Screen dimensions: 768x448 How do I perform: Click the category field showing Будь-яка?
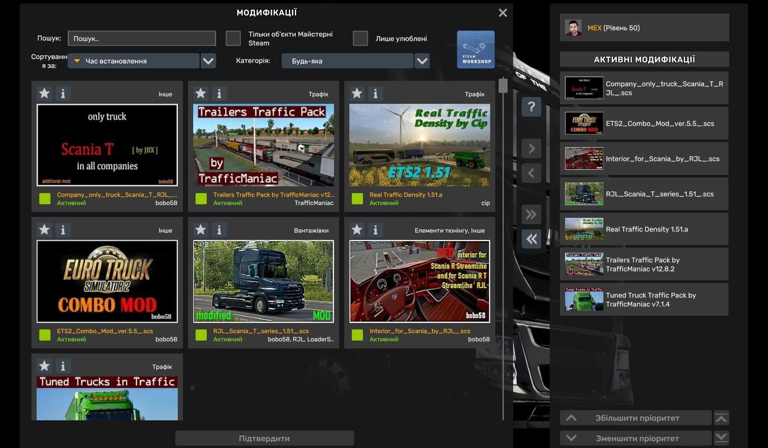[347, 61]
